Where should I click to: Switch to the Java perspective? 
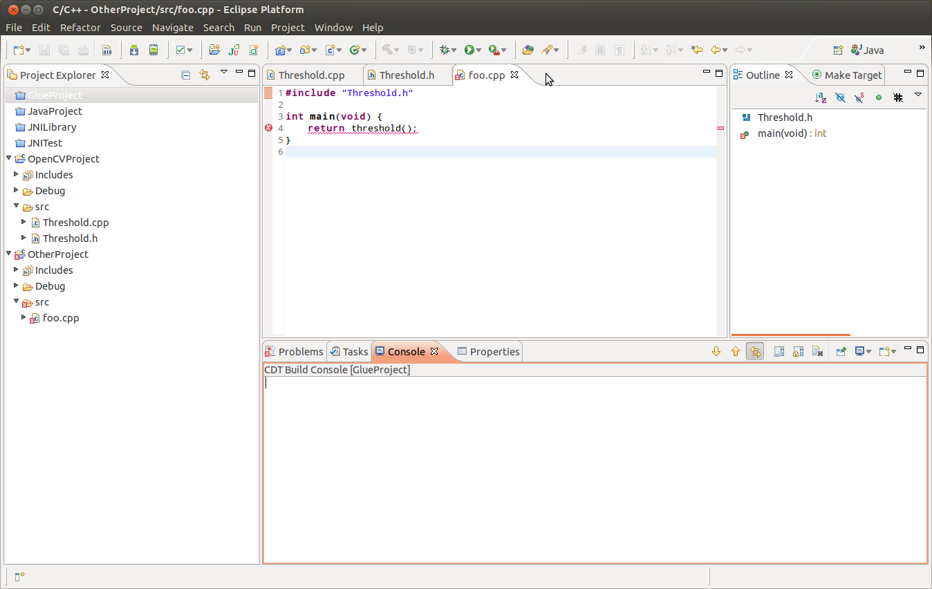tap(868, 50)
